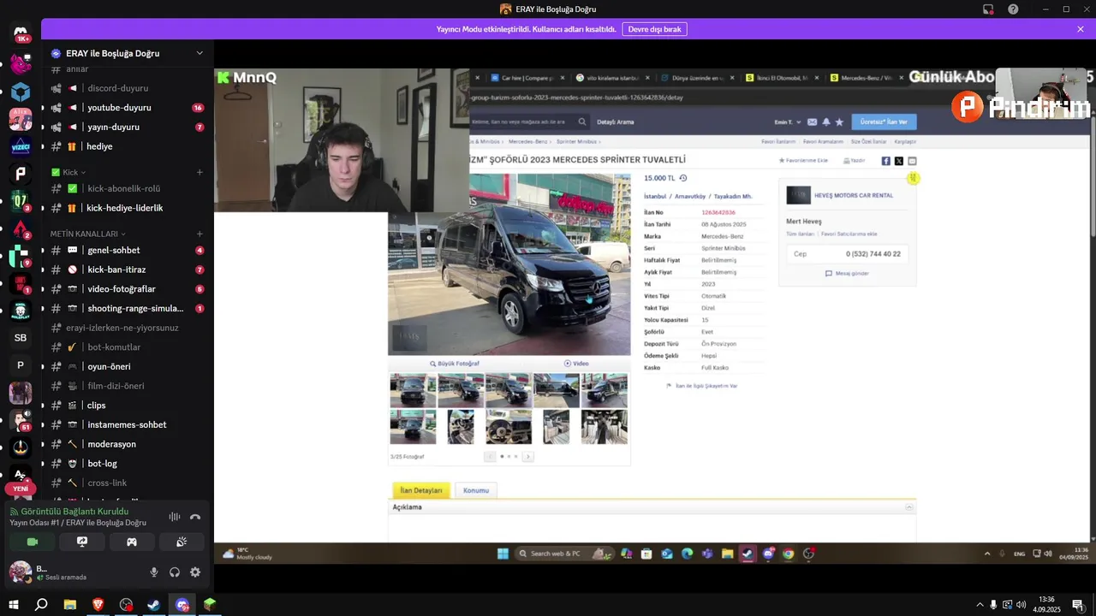The image size is (1096, 616).
Task: Expand threads arrow beside moderasyon channel
Action: click(x=43, y=444)
